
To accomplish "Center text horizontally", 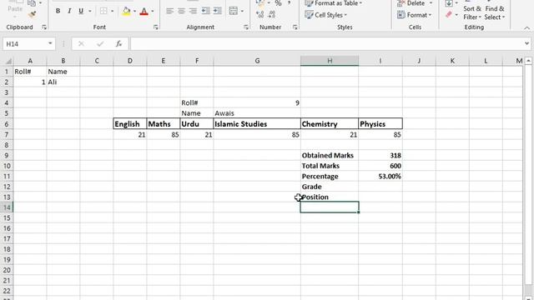I will [181, 11].
